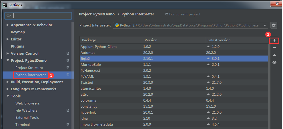Select the Automat package row
The width and height of the screenshot is (283, 129).
point(174,52)
